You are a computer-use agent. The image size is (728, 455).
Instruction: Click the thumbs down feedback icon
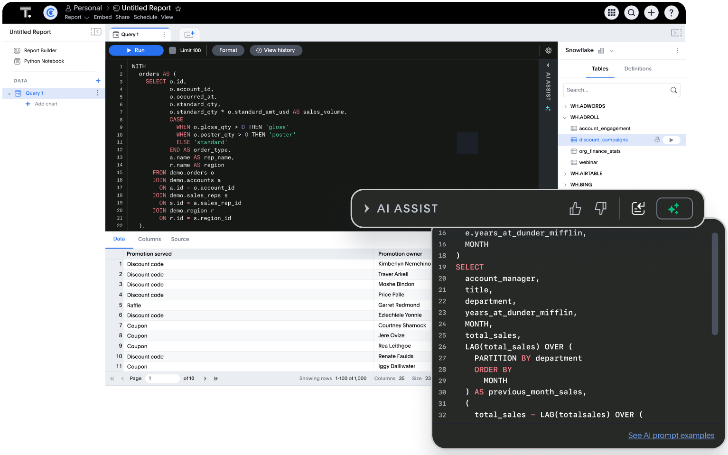[x=600, y=209]
